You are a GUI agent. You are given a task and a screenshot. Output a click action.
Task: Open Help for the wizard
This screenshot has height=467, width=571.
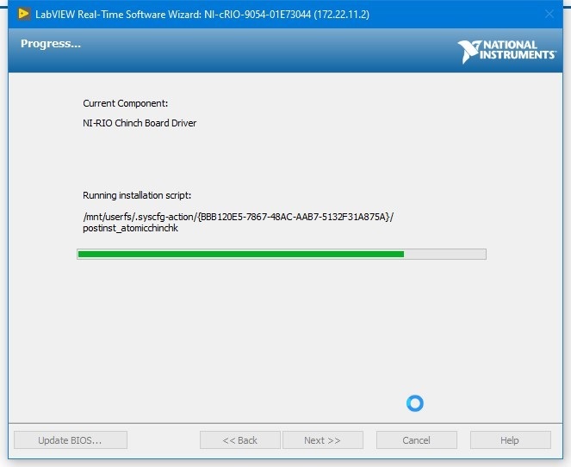pyautogui.click(x=510, y=440)
